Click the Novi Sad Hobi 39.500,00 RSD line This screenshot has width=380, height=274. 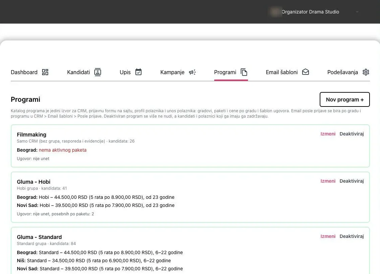tap(95, 205)
